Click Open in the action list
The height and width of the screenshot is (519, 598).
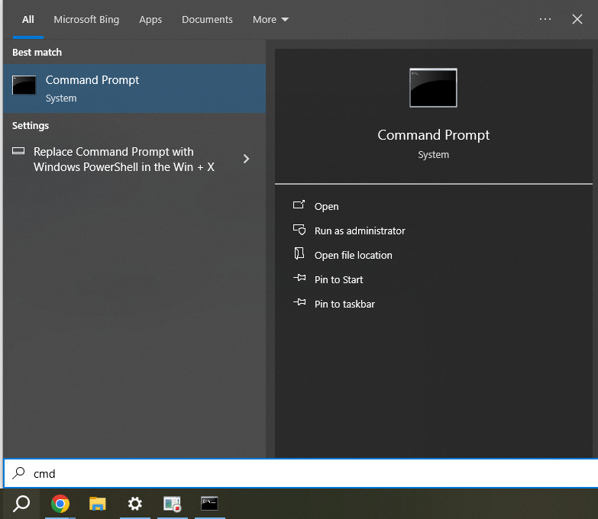326,207
